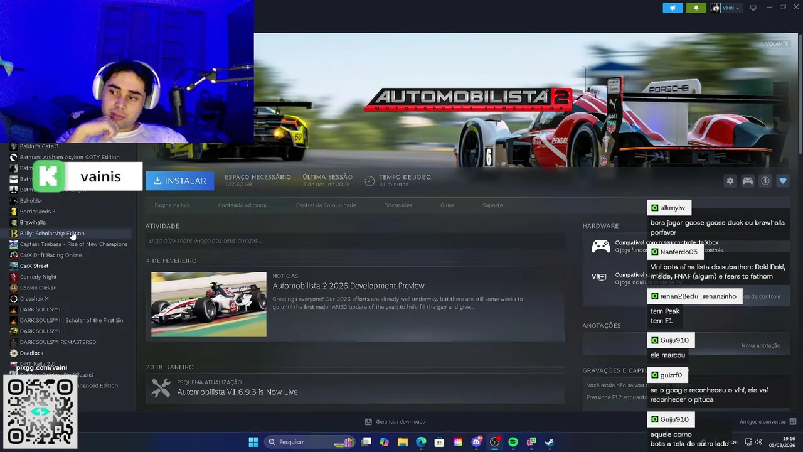Open Automobilista 2 2026 Development Preview headline
803x452 pixels.
pyautogui.click(x=348, y=286)
